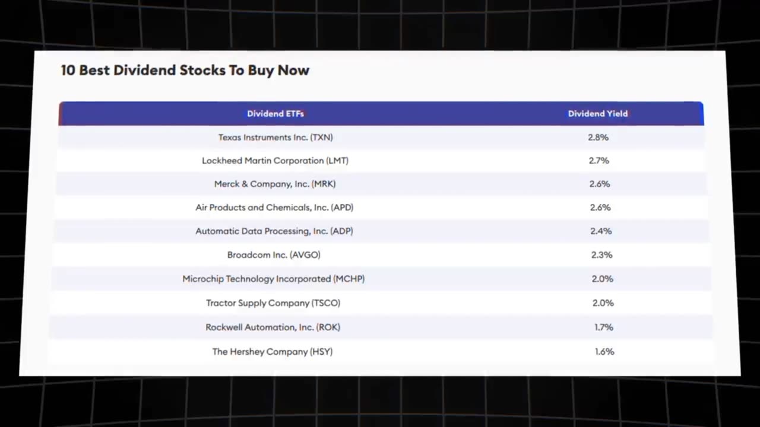Click the 2.3% yield for Broadcom
This screenshot has width=760, height=427.
pos(601,255)
